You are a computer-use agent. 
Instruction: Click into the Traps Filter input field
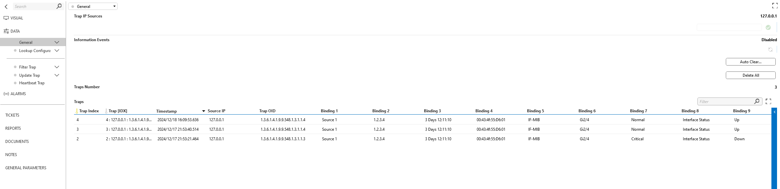coord(725,101)
